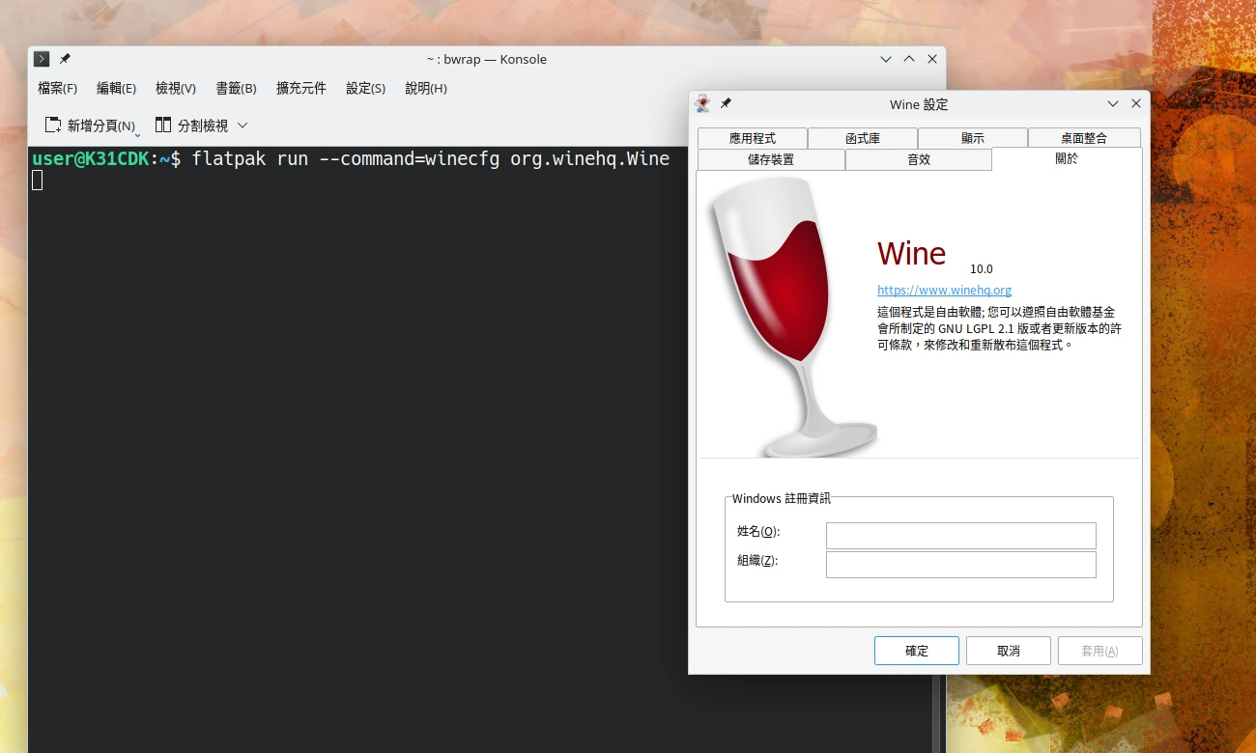The image size is (1256, 753).
Task: Click the Wine glass icon in title bar
Action: point(702,103)
